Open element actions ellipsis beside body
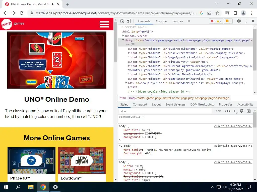 120,40
